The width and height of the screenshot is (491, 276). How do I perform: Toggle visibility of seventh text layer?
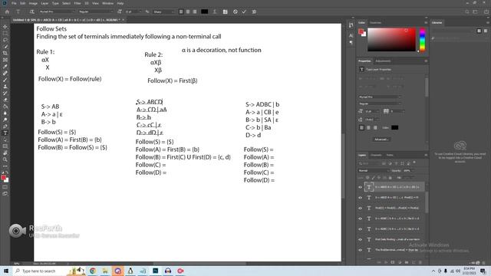[360, 250]
